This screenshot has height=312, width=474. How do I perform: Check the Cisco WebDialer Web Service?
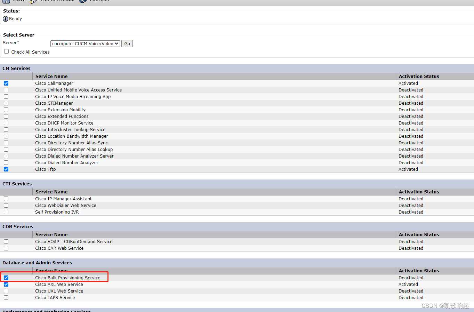[6, 205]
